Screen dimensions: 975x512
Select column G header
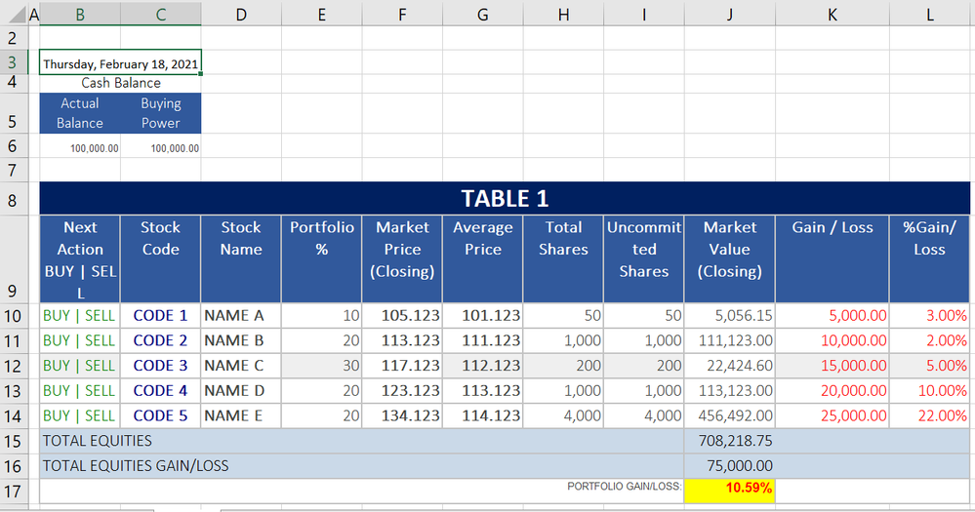click(x=482, y=14)
